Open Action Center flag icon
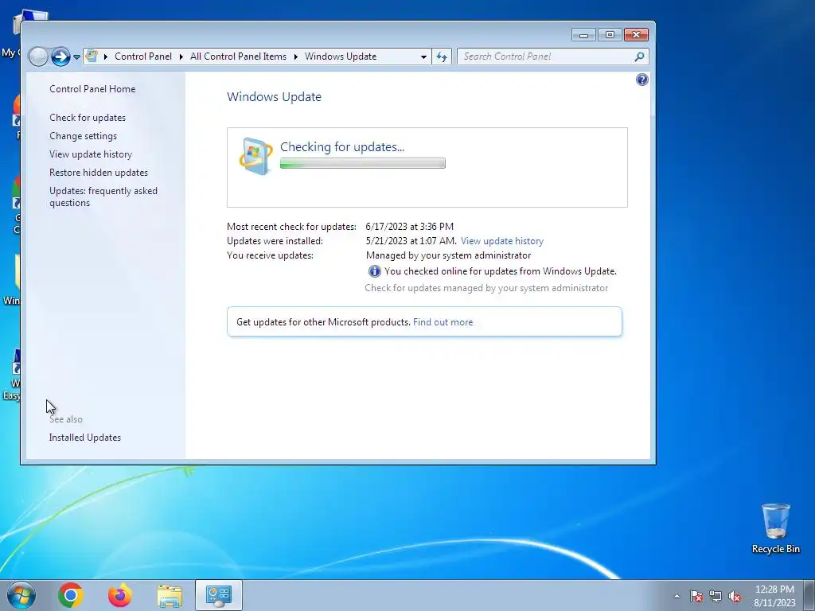The height and width of the screenshot is (611, 815). click(x=696, y=596)
